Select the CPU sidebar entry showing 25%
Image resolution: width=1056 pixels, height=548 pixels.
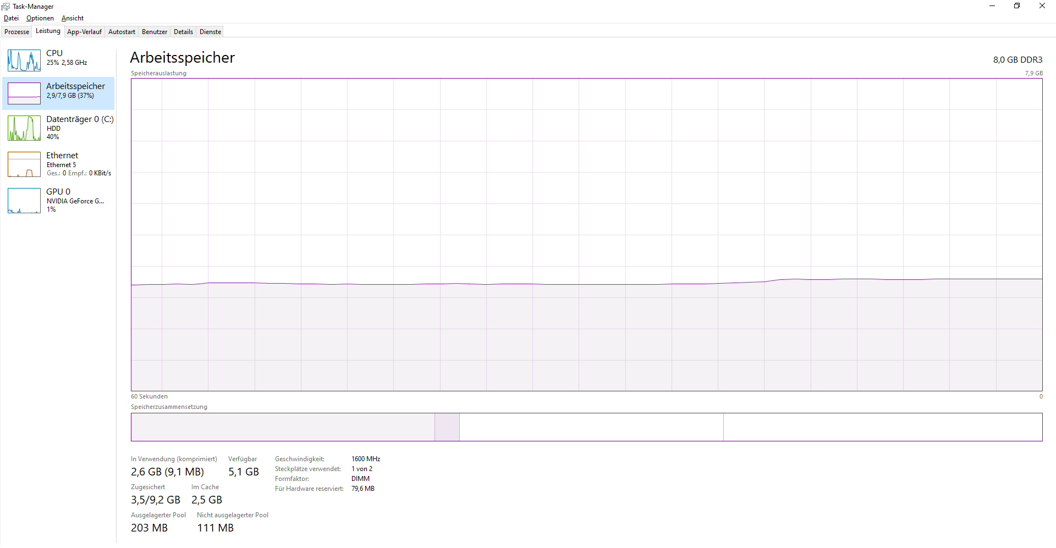click(x=61, y=57)
